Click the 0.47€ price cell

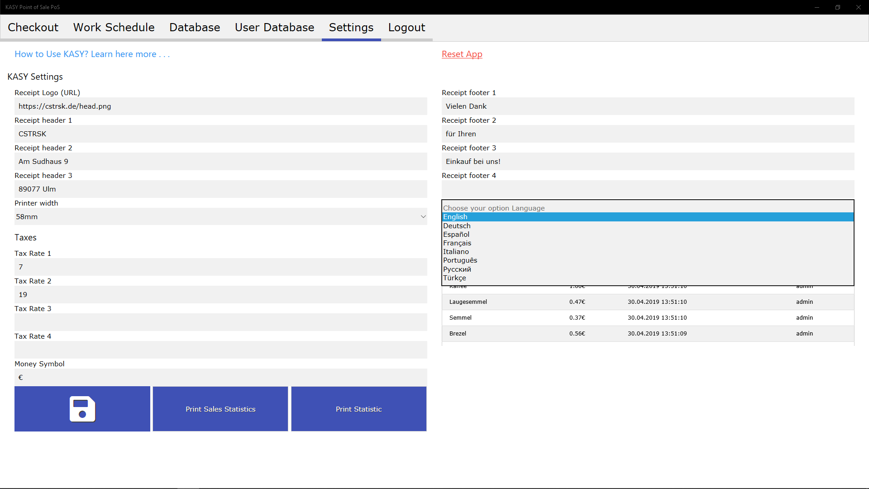(577, 302)
